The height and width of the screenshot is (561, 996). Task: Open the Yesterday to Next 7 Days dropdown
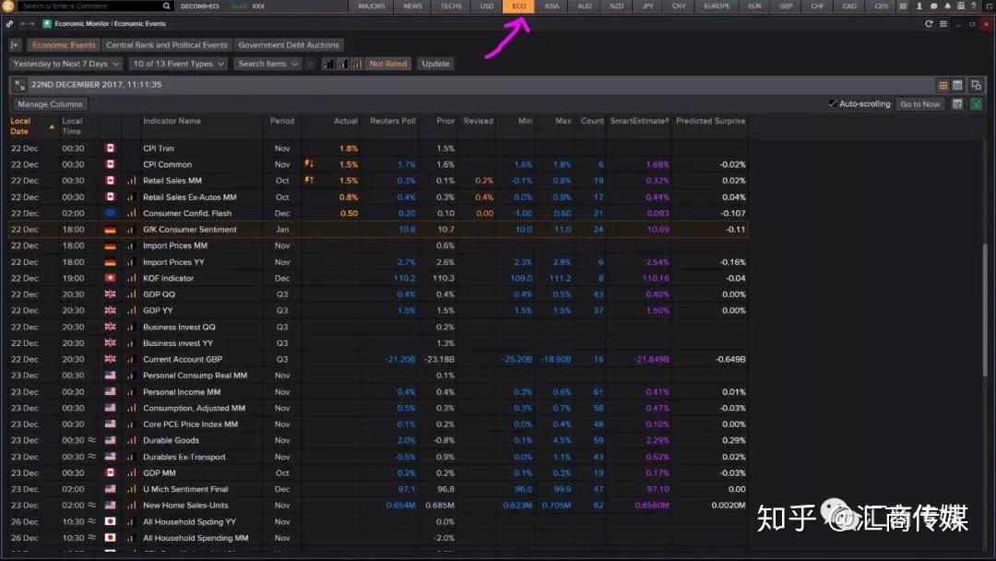[65, 64]
